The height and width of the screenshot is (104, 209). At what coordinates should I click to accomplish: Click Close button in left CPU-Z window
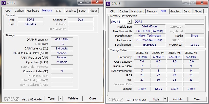click(x=92, y=98)
